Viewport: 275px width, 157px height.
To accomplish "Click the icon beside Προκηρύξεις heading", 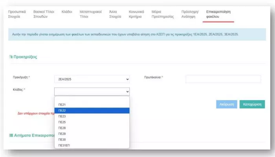I will coord(11,57).
